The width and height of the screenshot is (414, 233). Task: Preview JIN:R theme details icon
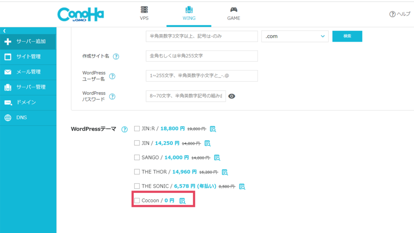point(213,129)
